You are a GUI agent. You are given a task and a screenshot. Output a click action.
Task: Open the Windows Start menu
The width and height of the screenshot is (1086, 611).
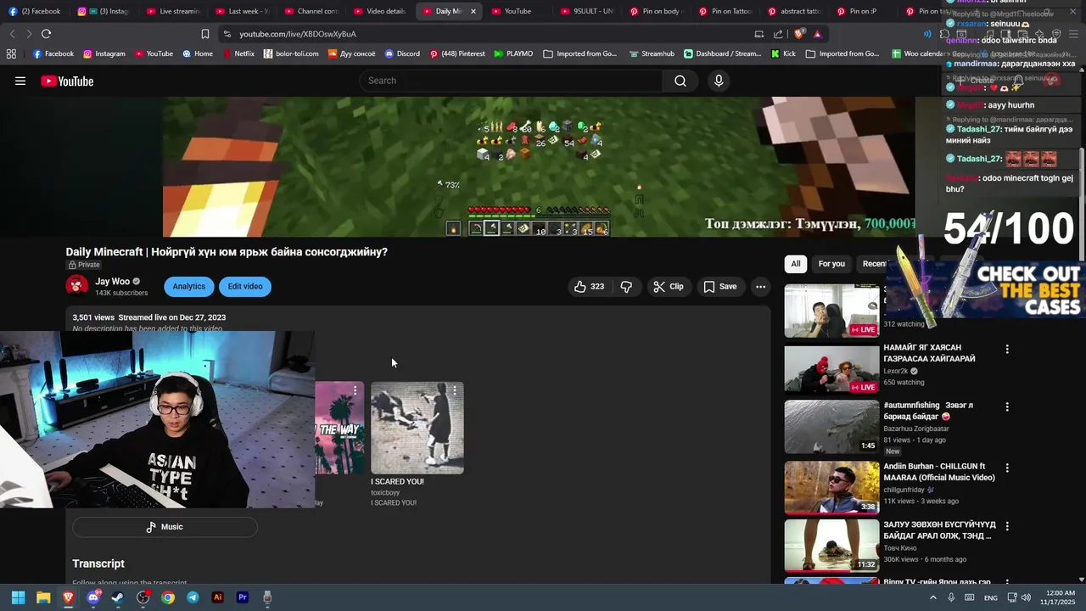point(18,597)
